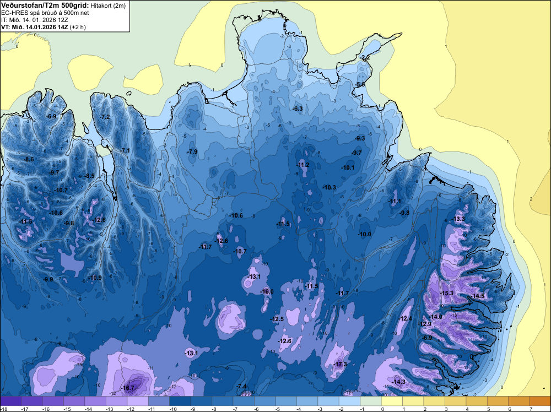Click the -14 color scale tick label

88,409
